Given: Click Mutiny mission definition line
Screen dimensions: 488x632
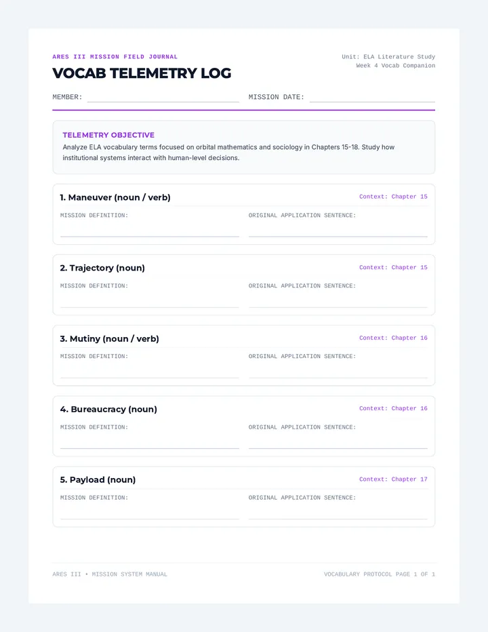Looking at the screenshot, I should coord(150,371).
